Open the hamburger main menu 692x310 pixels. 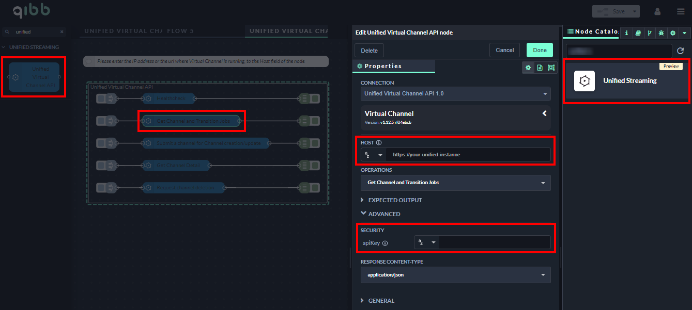pos(681,11)
